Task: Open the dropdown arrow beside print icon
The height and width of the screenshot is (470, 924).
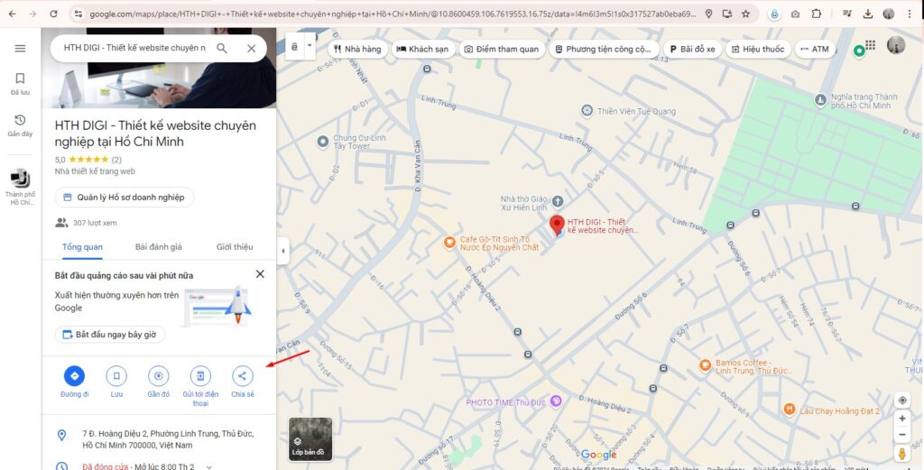Action: pos(310,46)
